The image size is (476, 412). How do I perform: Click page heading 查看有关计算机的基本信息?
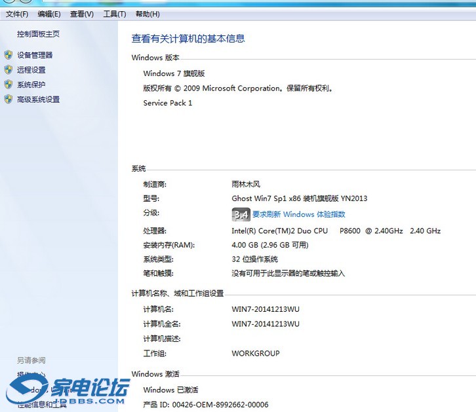188,39
